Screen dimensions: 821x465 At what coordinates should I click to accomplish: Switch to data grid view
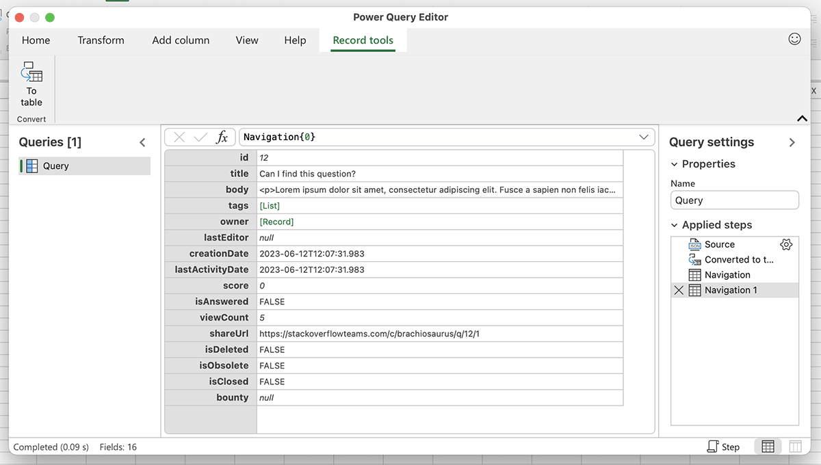coord(768,447)
